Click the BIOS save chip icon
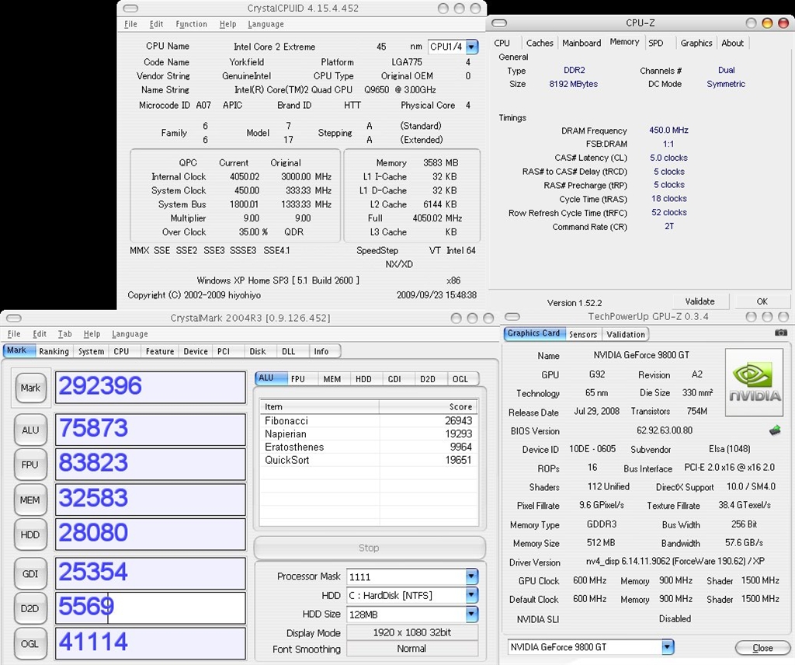Viewport: 795px width, 665px height. [774, 430]
